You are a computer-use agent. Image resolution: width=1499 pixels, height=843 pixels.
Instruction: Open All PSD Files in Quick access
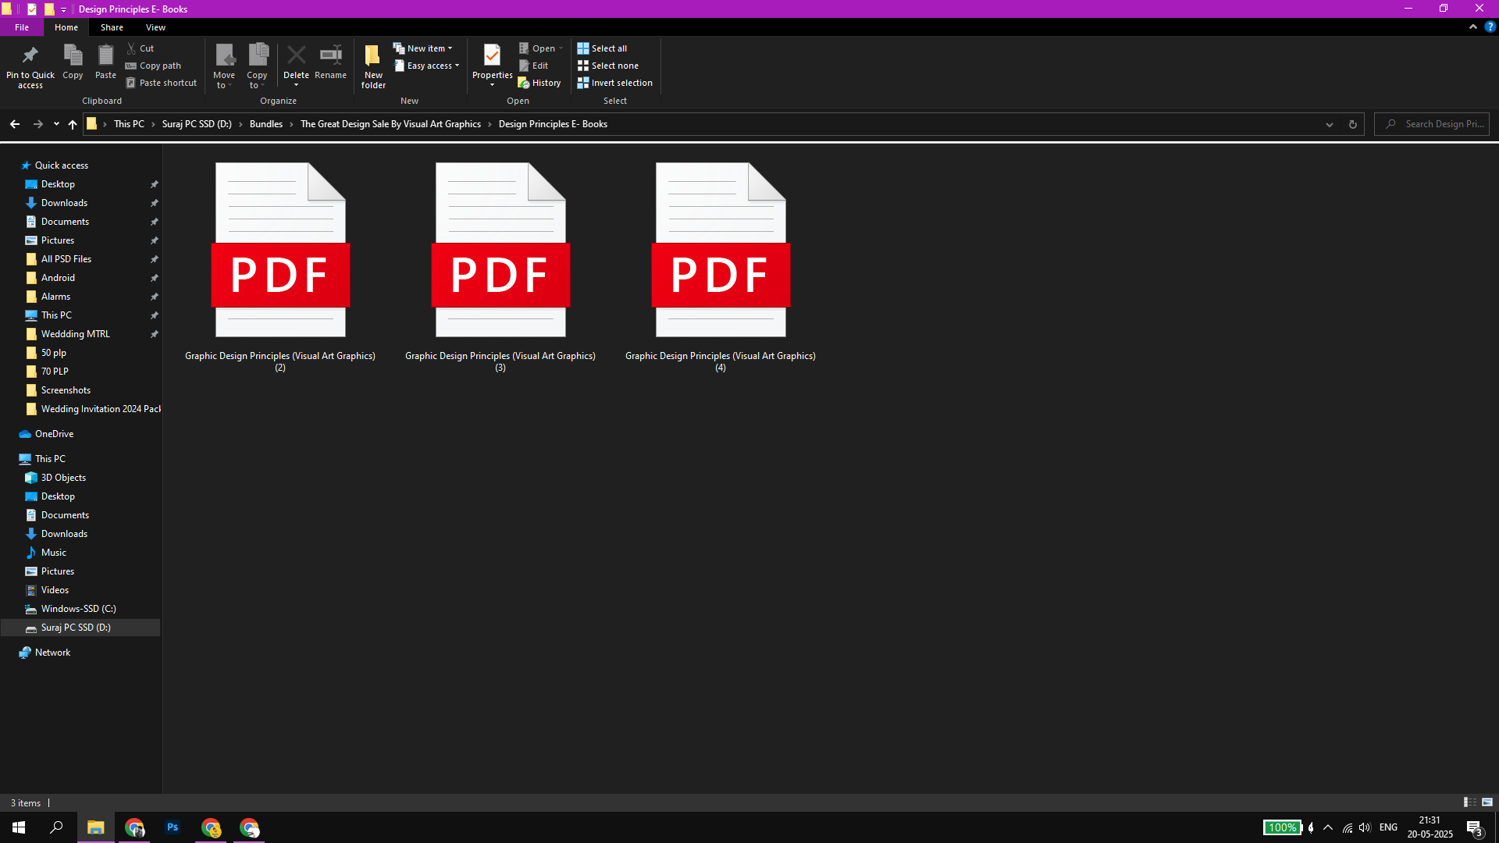pos(66,259)
